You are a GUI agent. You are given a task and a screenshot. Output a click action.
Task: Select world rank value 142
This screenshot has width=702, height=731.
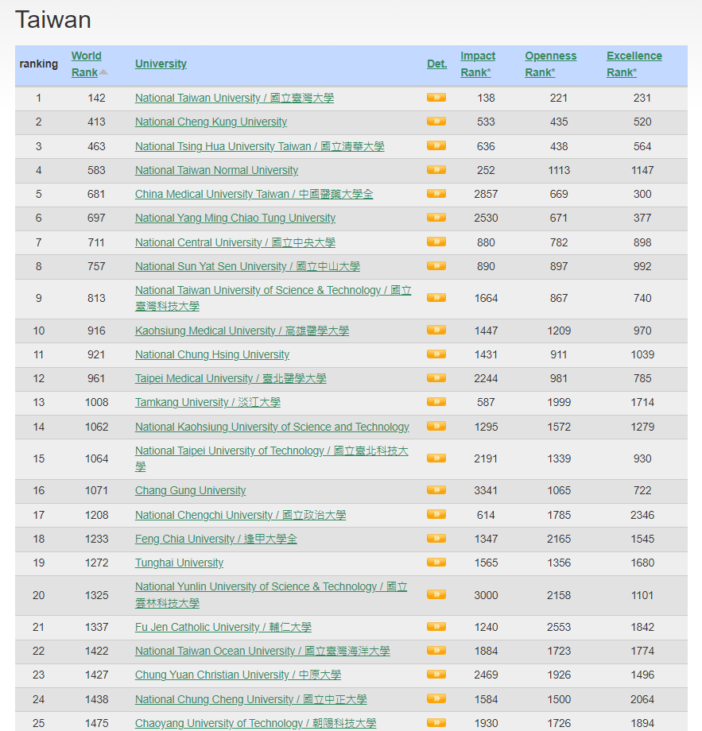coord(96,98)
